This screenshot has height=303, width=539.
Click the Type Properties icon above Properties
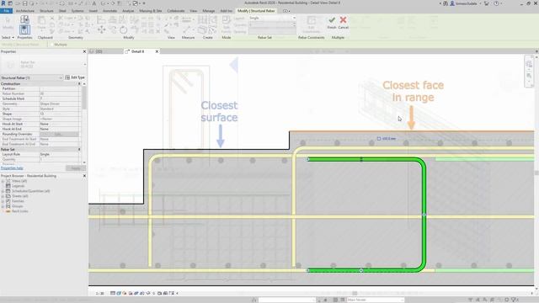pyautogui.click(x=24, y=19)
